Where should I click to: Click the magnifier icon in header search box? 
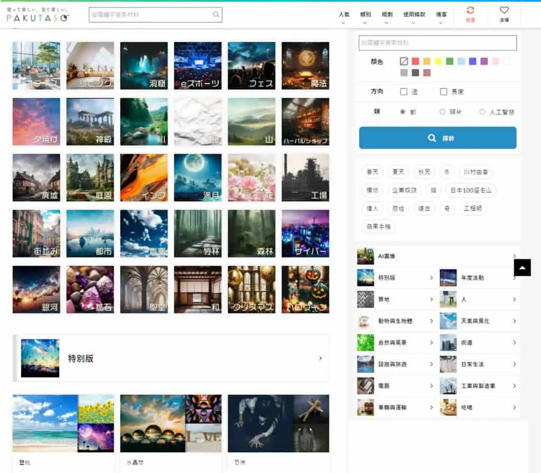(x=216, y=14)
